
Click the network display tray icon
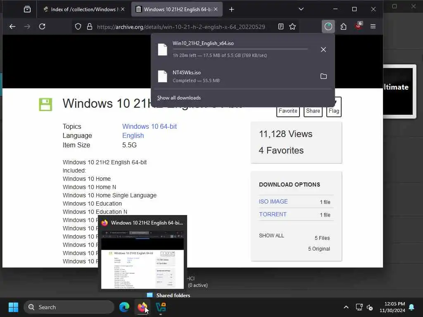[359, 307]
